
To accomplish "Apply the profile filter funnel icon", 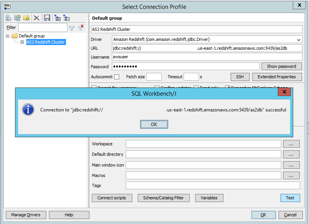I will tap(72, 29).
